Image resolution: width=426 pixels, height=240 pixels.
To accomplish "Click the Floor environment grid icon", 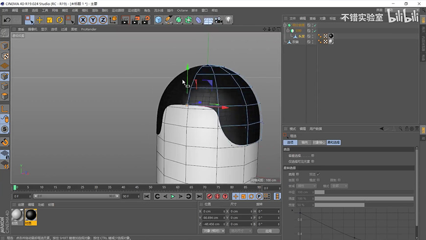I will (x=209, y=20).
